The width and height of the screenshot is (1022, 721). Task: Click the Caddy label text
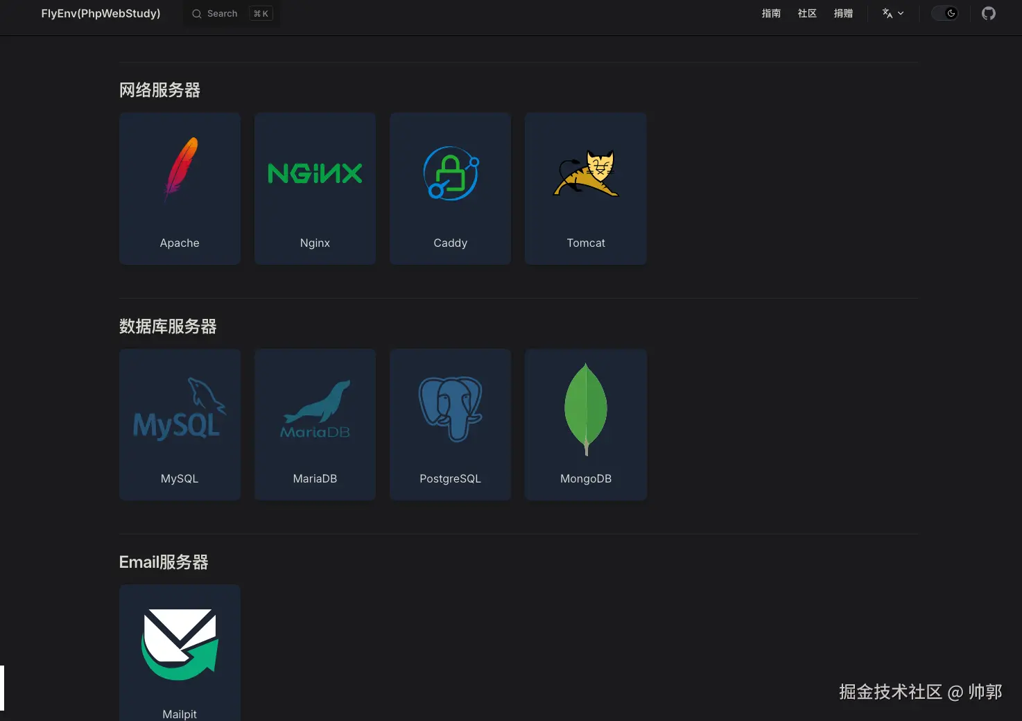451,243
